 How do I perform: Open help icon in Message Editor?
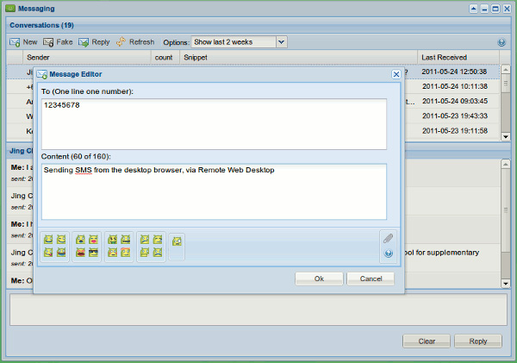(x=389, y=253)
